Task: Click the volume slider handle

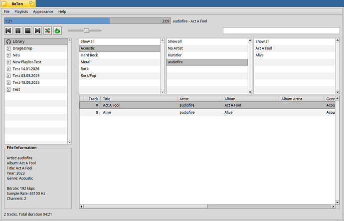Action: [x=86, y=30]
